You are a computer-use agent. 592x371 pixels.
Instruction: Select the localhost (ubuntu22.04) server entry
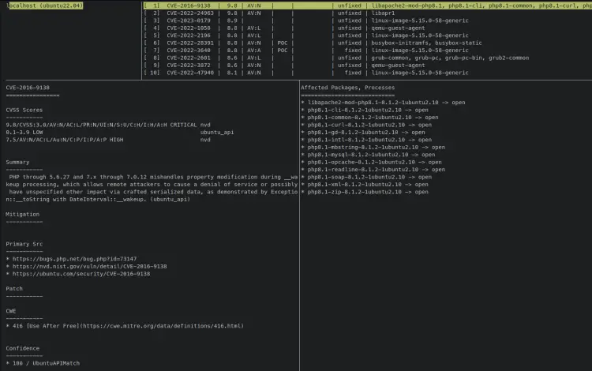[x=44, y=6]
